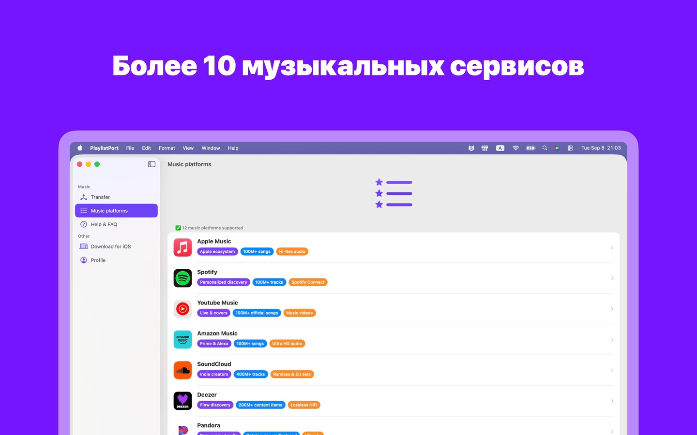Expand the Spotify row chevron
This screenshot has width=697, height=435.
[612, 278]
